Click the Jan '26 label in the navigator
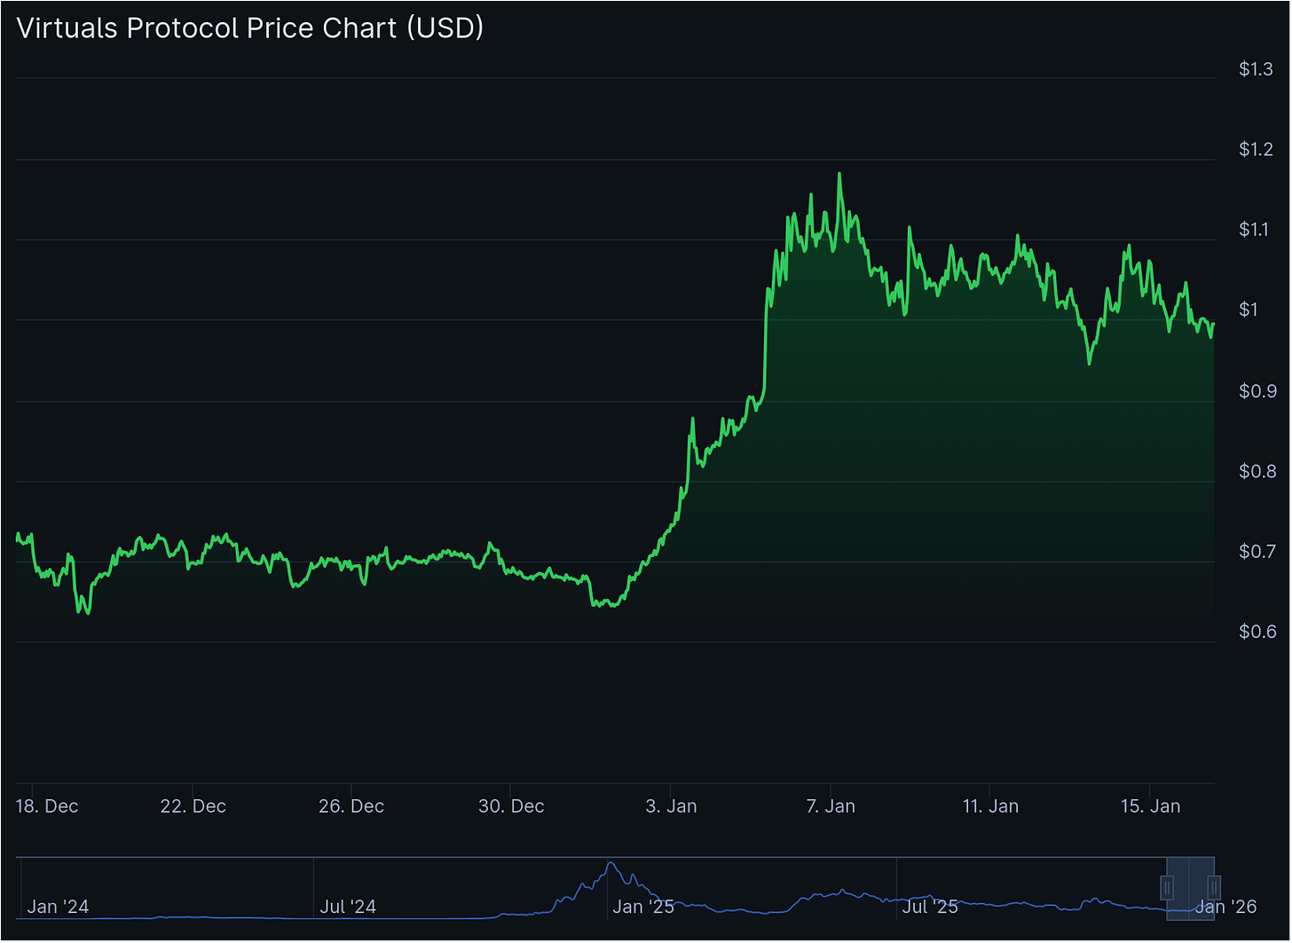The height and width of the screenshot is (943, 1292). tap(1225, 907)
